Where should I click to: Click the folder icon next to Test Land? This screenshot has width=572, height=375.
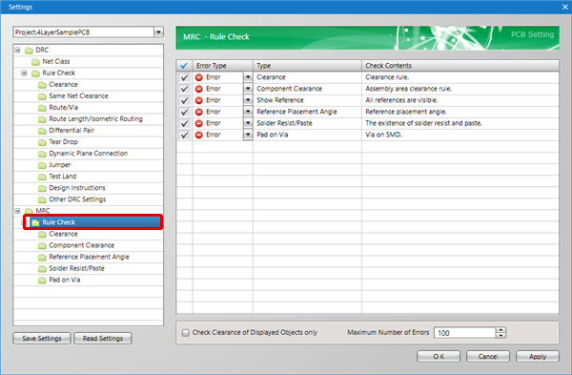[42, 177]
